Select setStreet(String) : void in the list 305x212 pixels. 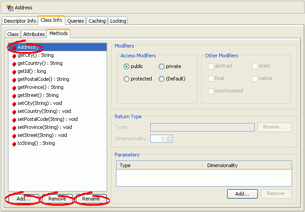[42, 135]
